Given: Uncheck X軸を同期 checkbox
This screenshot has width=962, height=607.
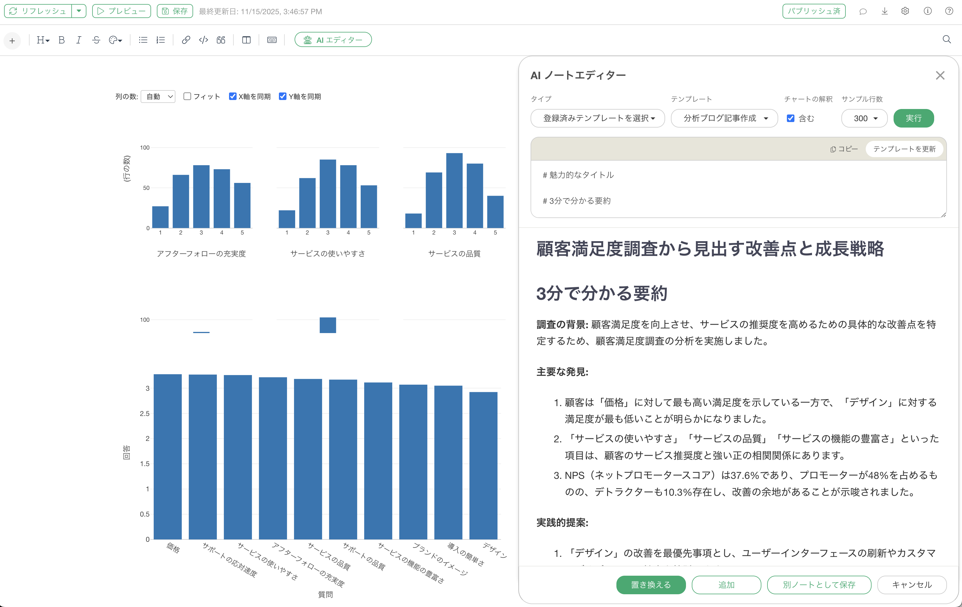Looking at the screenshot, I should [x=233, y=96].
